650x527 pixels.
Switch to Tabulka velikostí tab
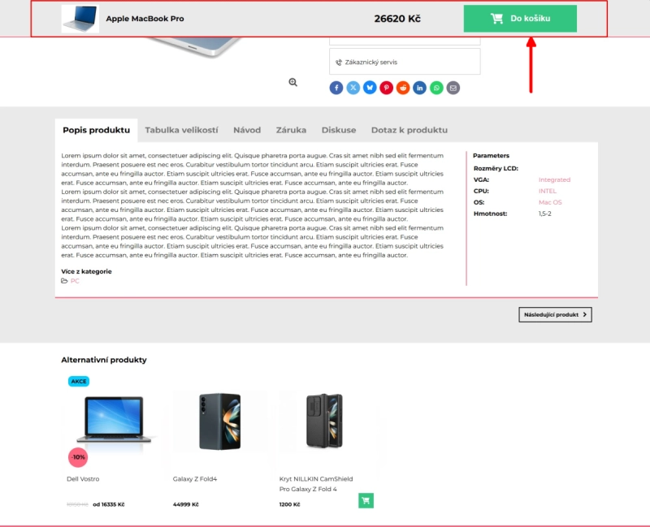[x=181, y=130]
